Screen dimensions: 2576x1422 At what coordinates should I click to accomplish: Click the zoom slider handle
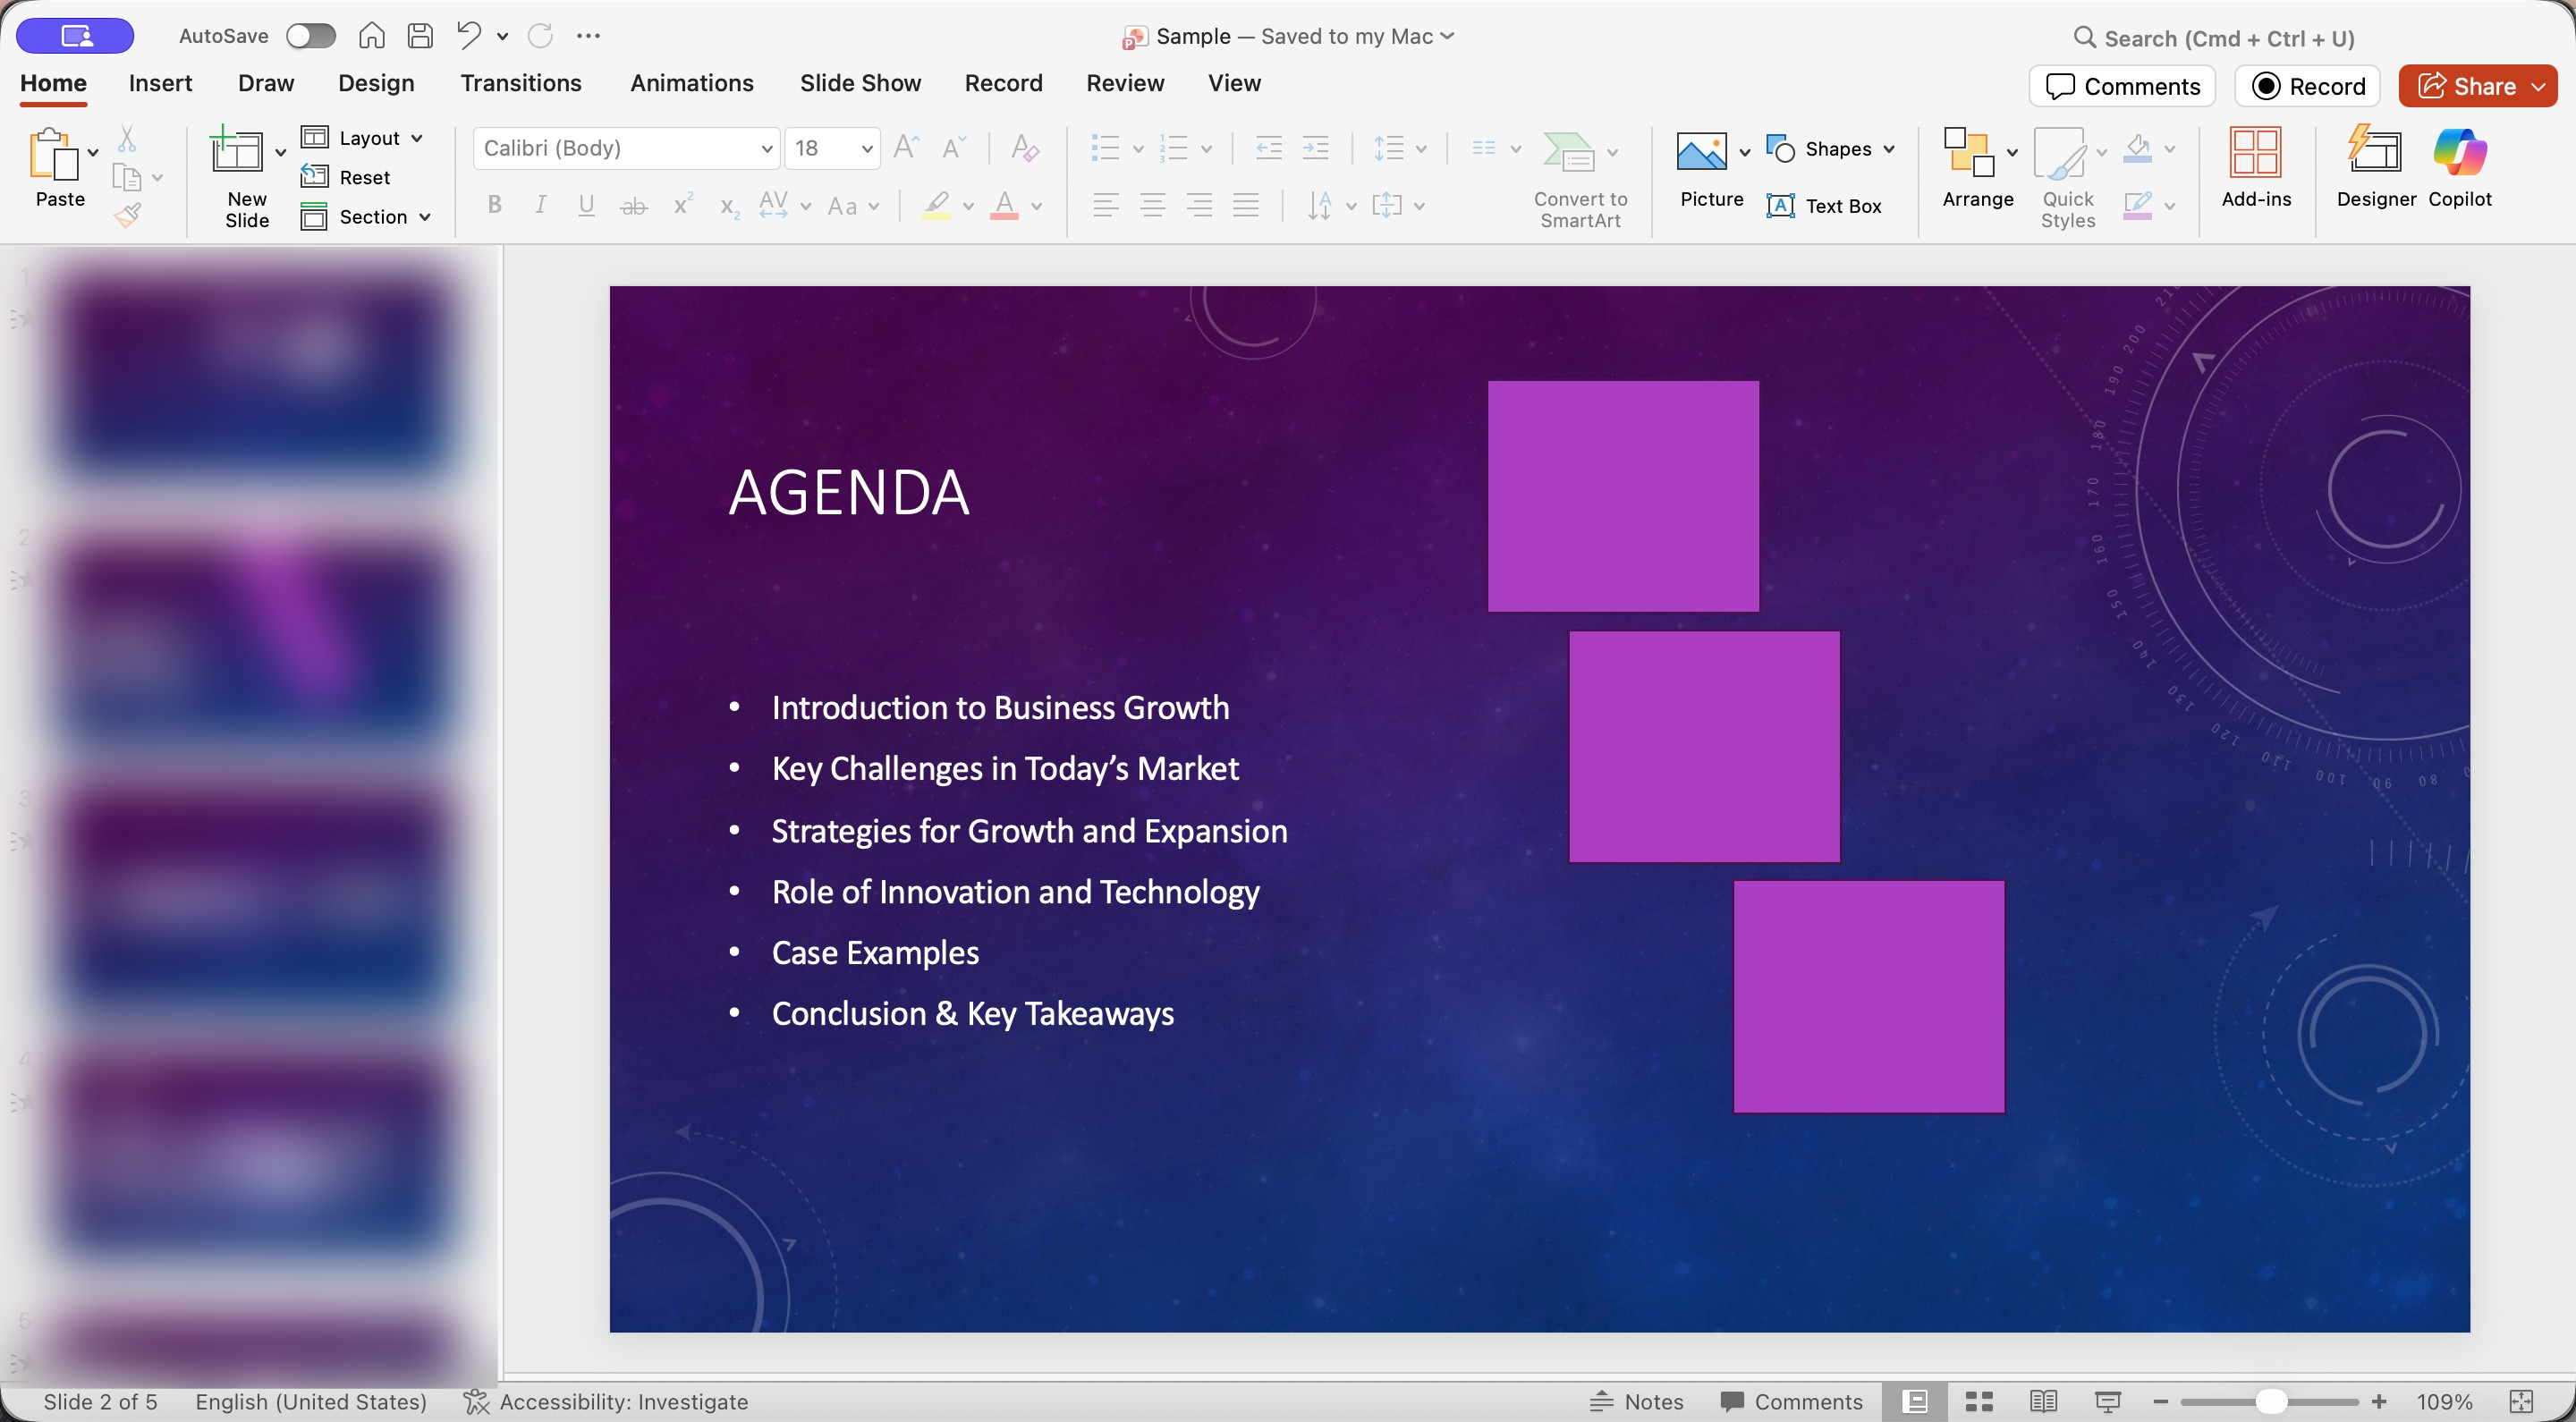tap(2270, 1402)
